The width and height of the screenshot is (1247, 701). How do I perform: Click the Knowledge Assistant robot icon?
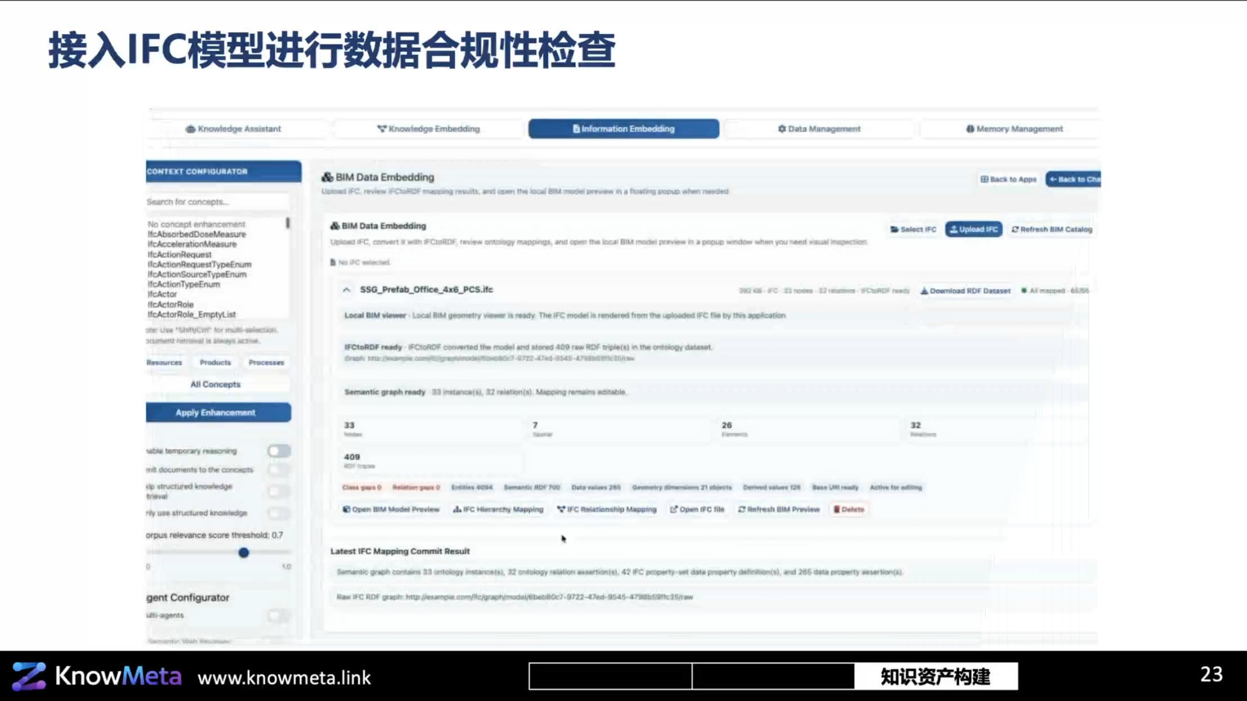[191, 129]
